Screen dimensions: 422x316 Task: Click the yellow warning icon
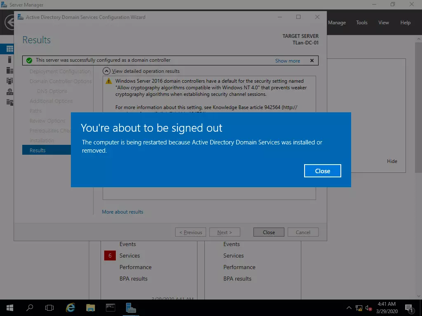tap(109, 81)
